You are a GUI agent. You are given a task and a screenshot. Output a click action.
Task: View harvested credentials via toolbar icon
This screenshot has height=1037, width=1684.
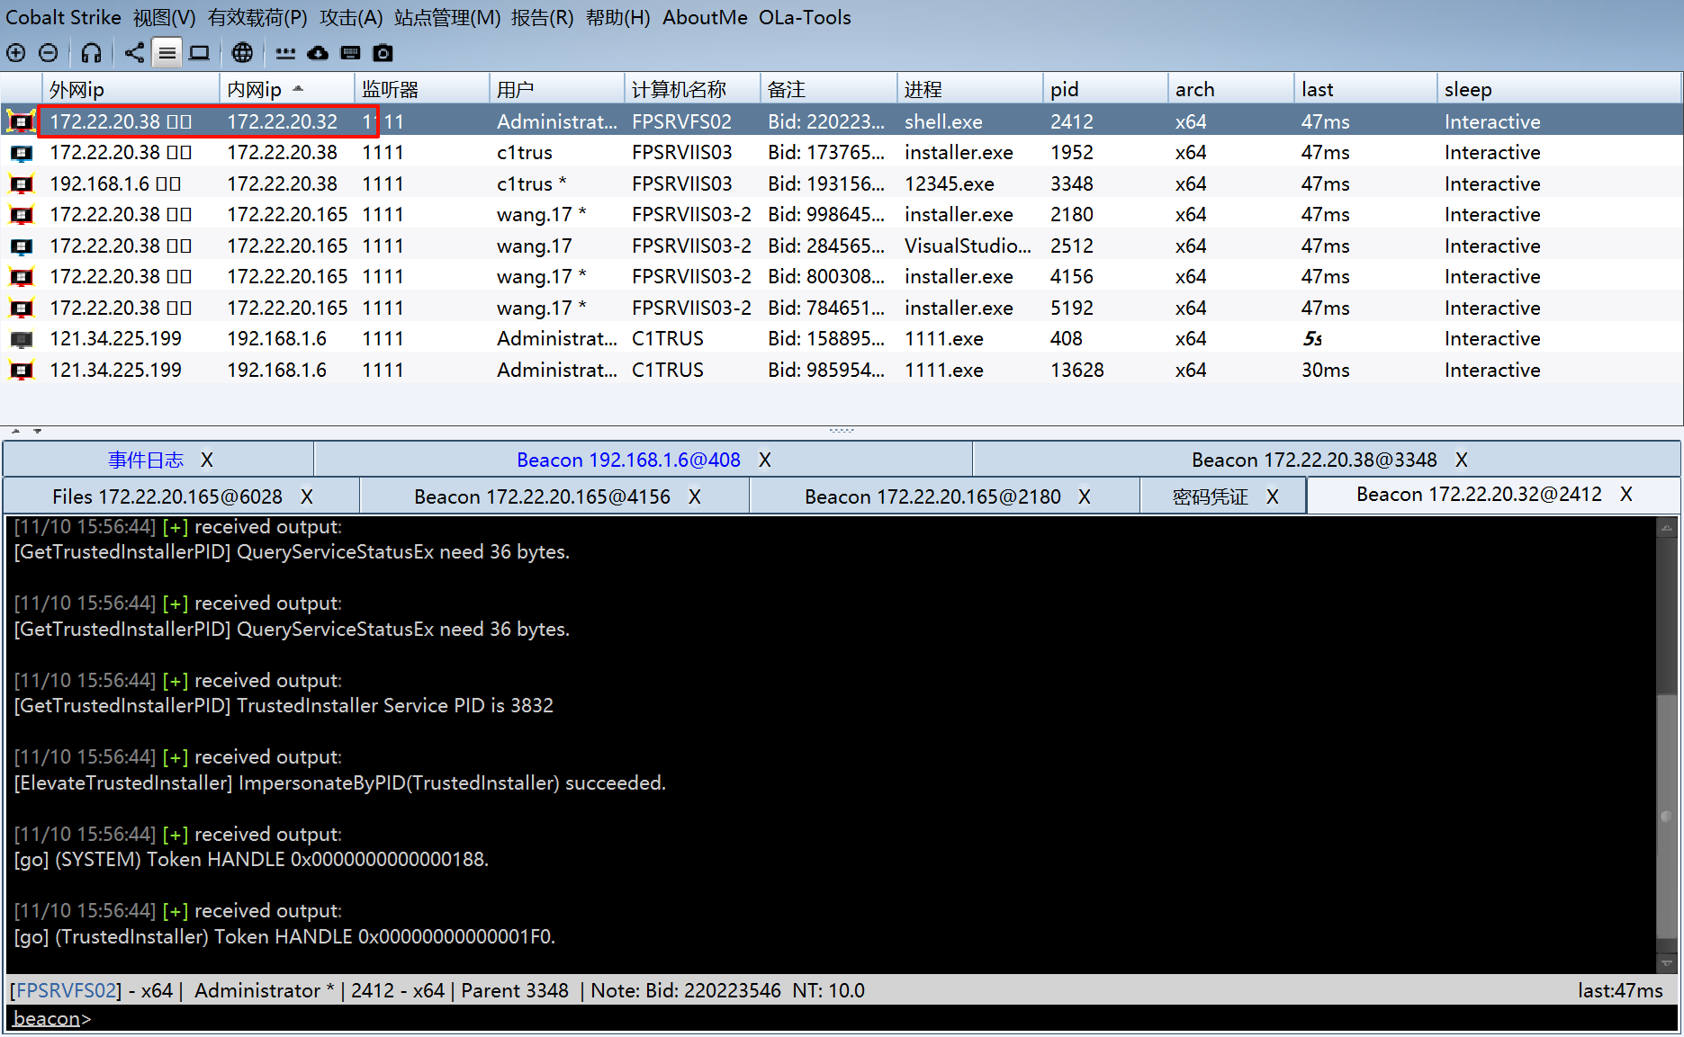(x=284, y=52)
